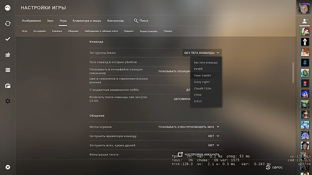Open Заглушить вражескую команду НЕТ dropdown

(214, 136)
